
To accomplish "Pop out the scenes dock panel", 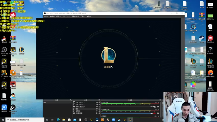I will (71, 100).
